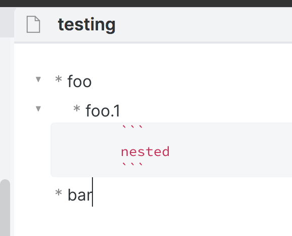292x236 pixels.
Task: Click the word 'nested' in code block
Action: click(x=145, y=151)
